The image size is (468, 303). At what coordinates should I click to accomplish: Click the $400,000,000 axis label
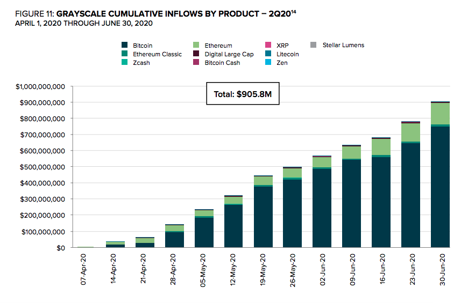click(x=42, y=183)
